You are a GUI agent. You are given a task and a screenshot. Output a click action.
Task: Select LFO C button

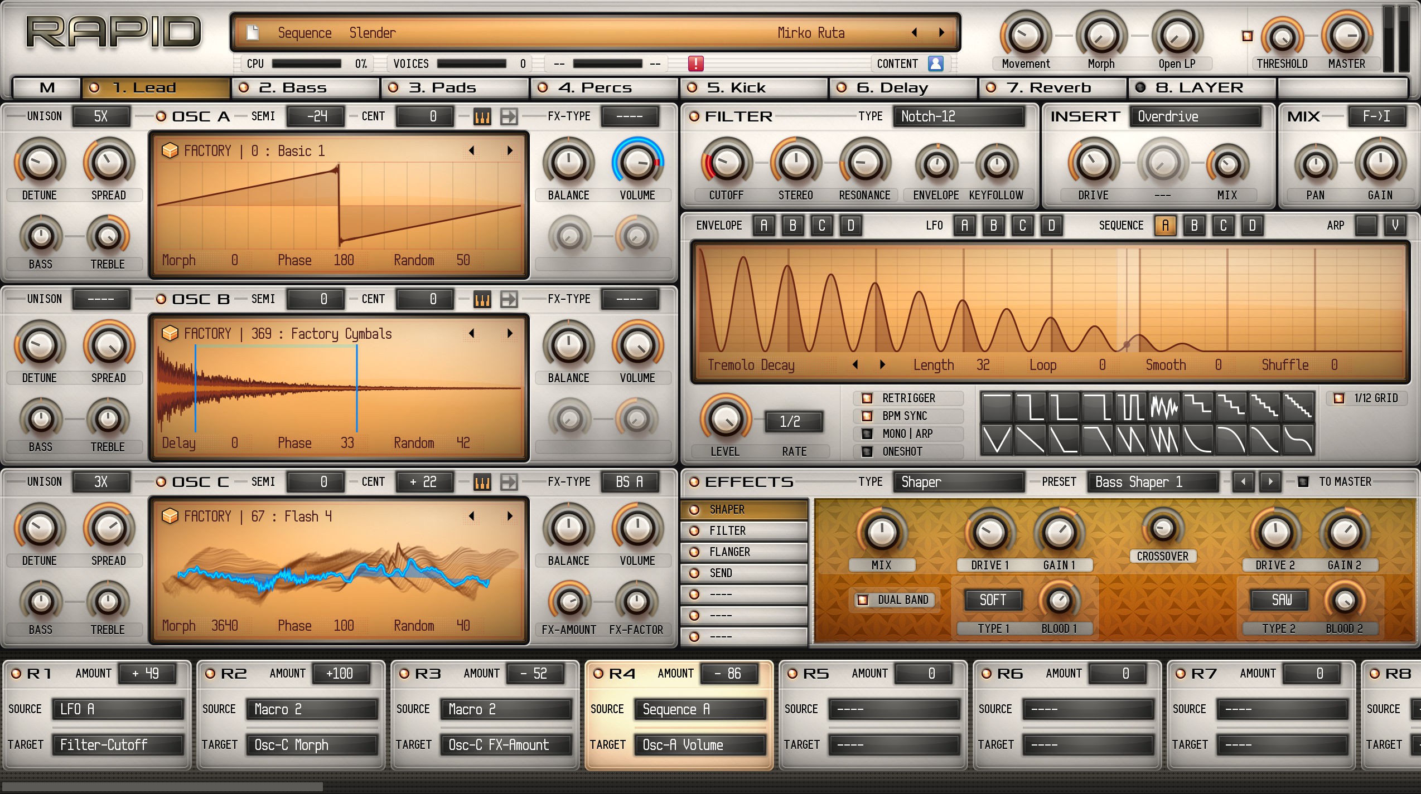(x=1022, y=225)
